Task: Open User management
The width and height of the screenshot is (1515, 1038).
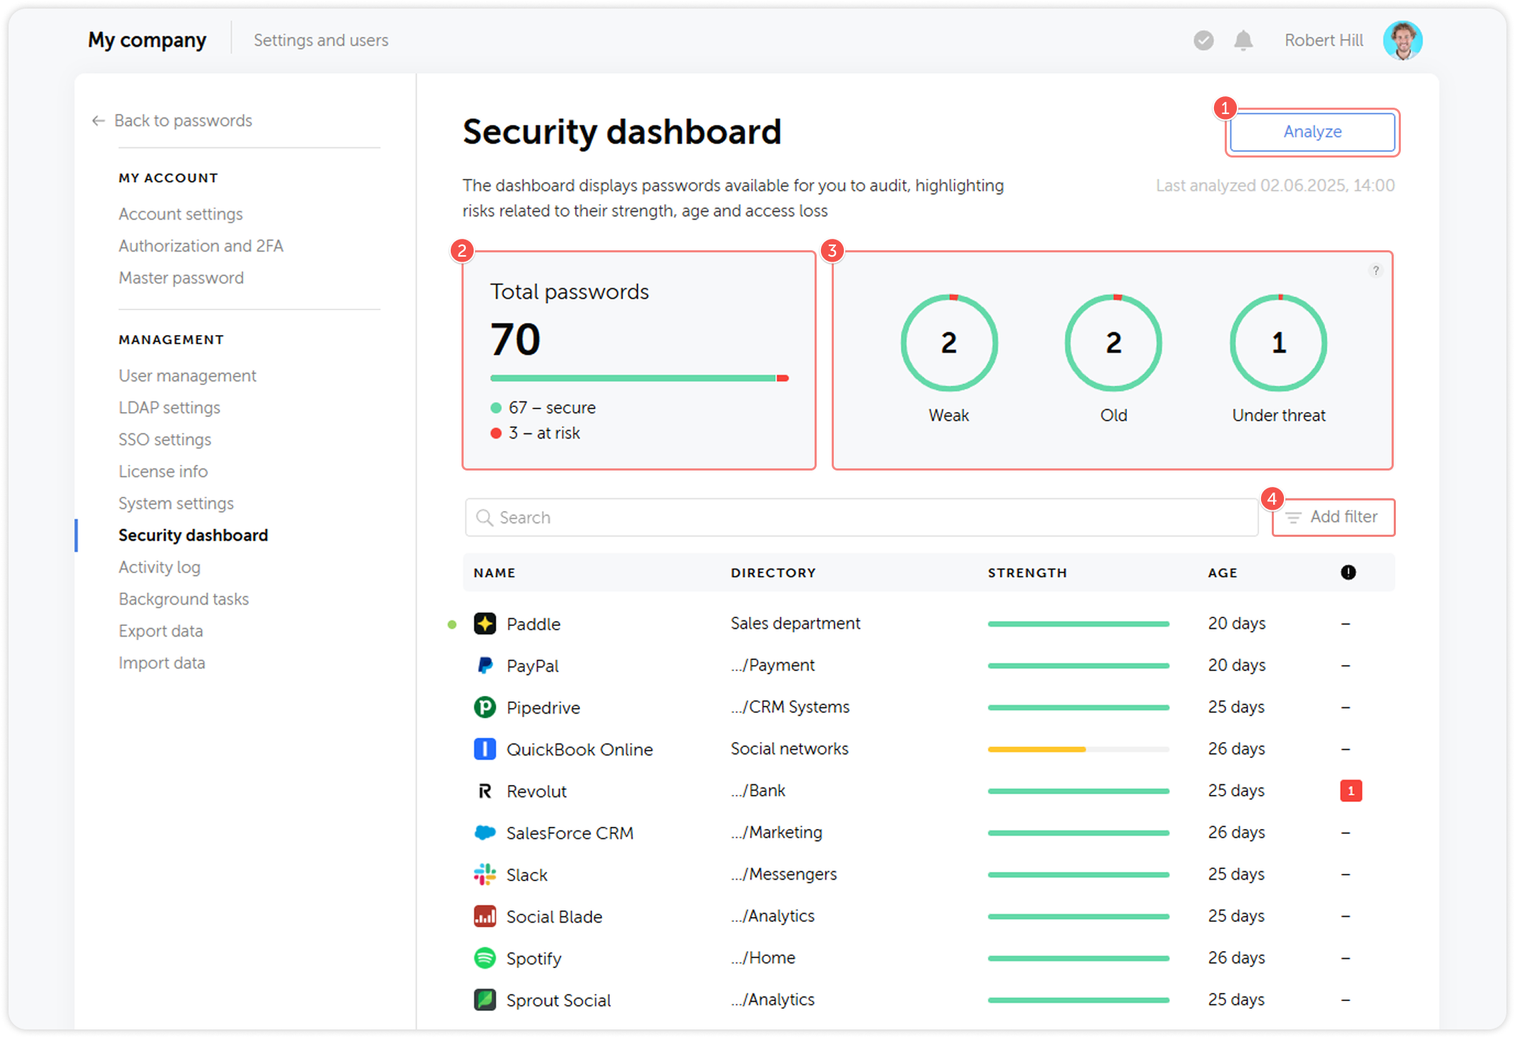Action: pyautogui.click(x=188, y=376)
